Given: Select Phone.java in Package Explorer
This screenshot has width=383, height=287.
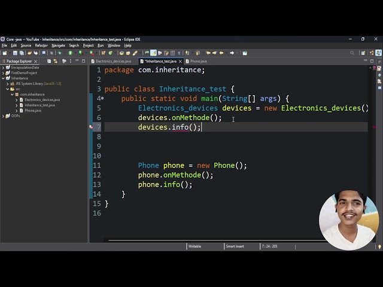Looking at the screenshot, I should pos(33,111).
